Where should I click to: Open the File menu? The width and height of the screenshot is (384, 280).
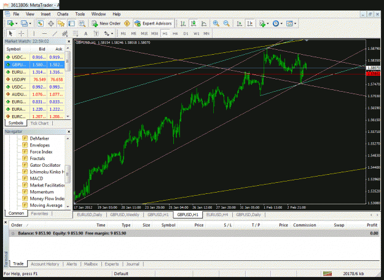coord(16,14)
